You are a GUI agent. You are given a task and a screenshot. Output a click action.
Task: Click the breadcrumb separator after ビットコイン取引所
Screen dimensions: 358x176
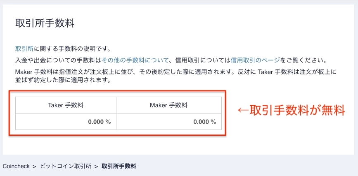click(x=96, y=166)
